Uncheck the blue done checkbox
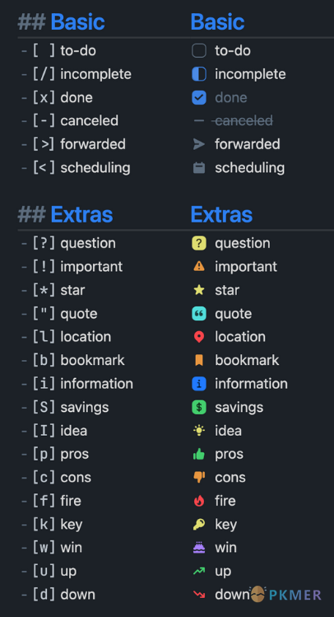 199,97
